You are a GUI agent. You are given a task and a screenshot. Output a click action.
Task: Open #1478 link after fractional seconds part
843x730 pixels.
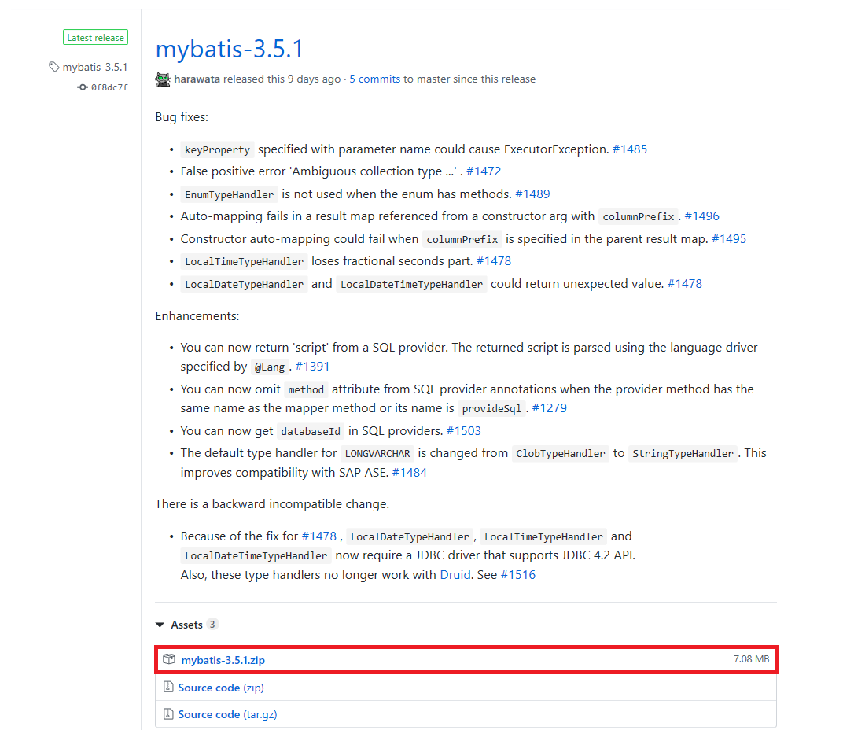click(494, 261)
